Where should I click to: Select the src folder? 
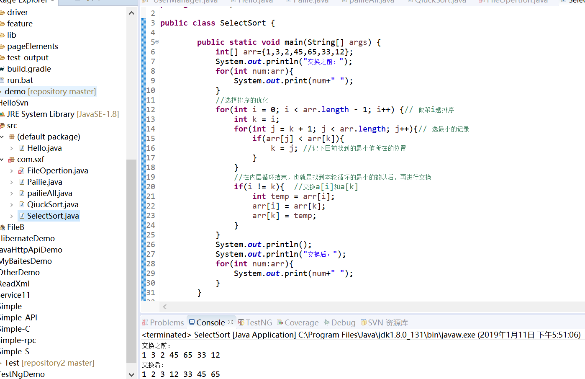(12, 125)
